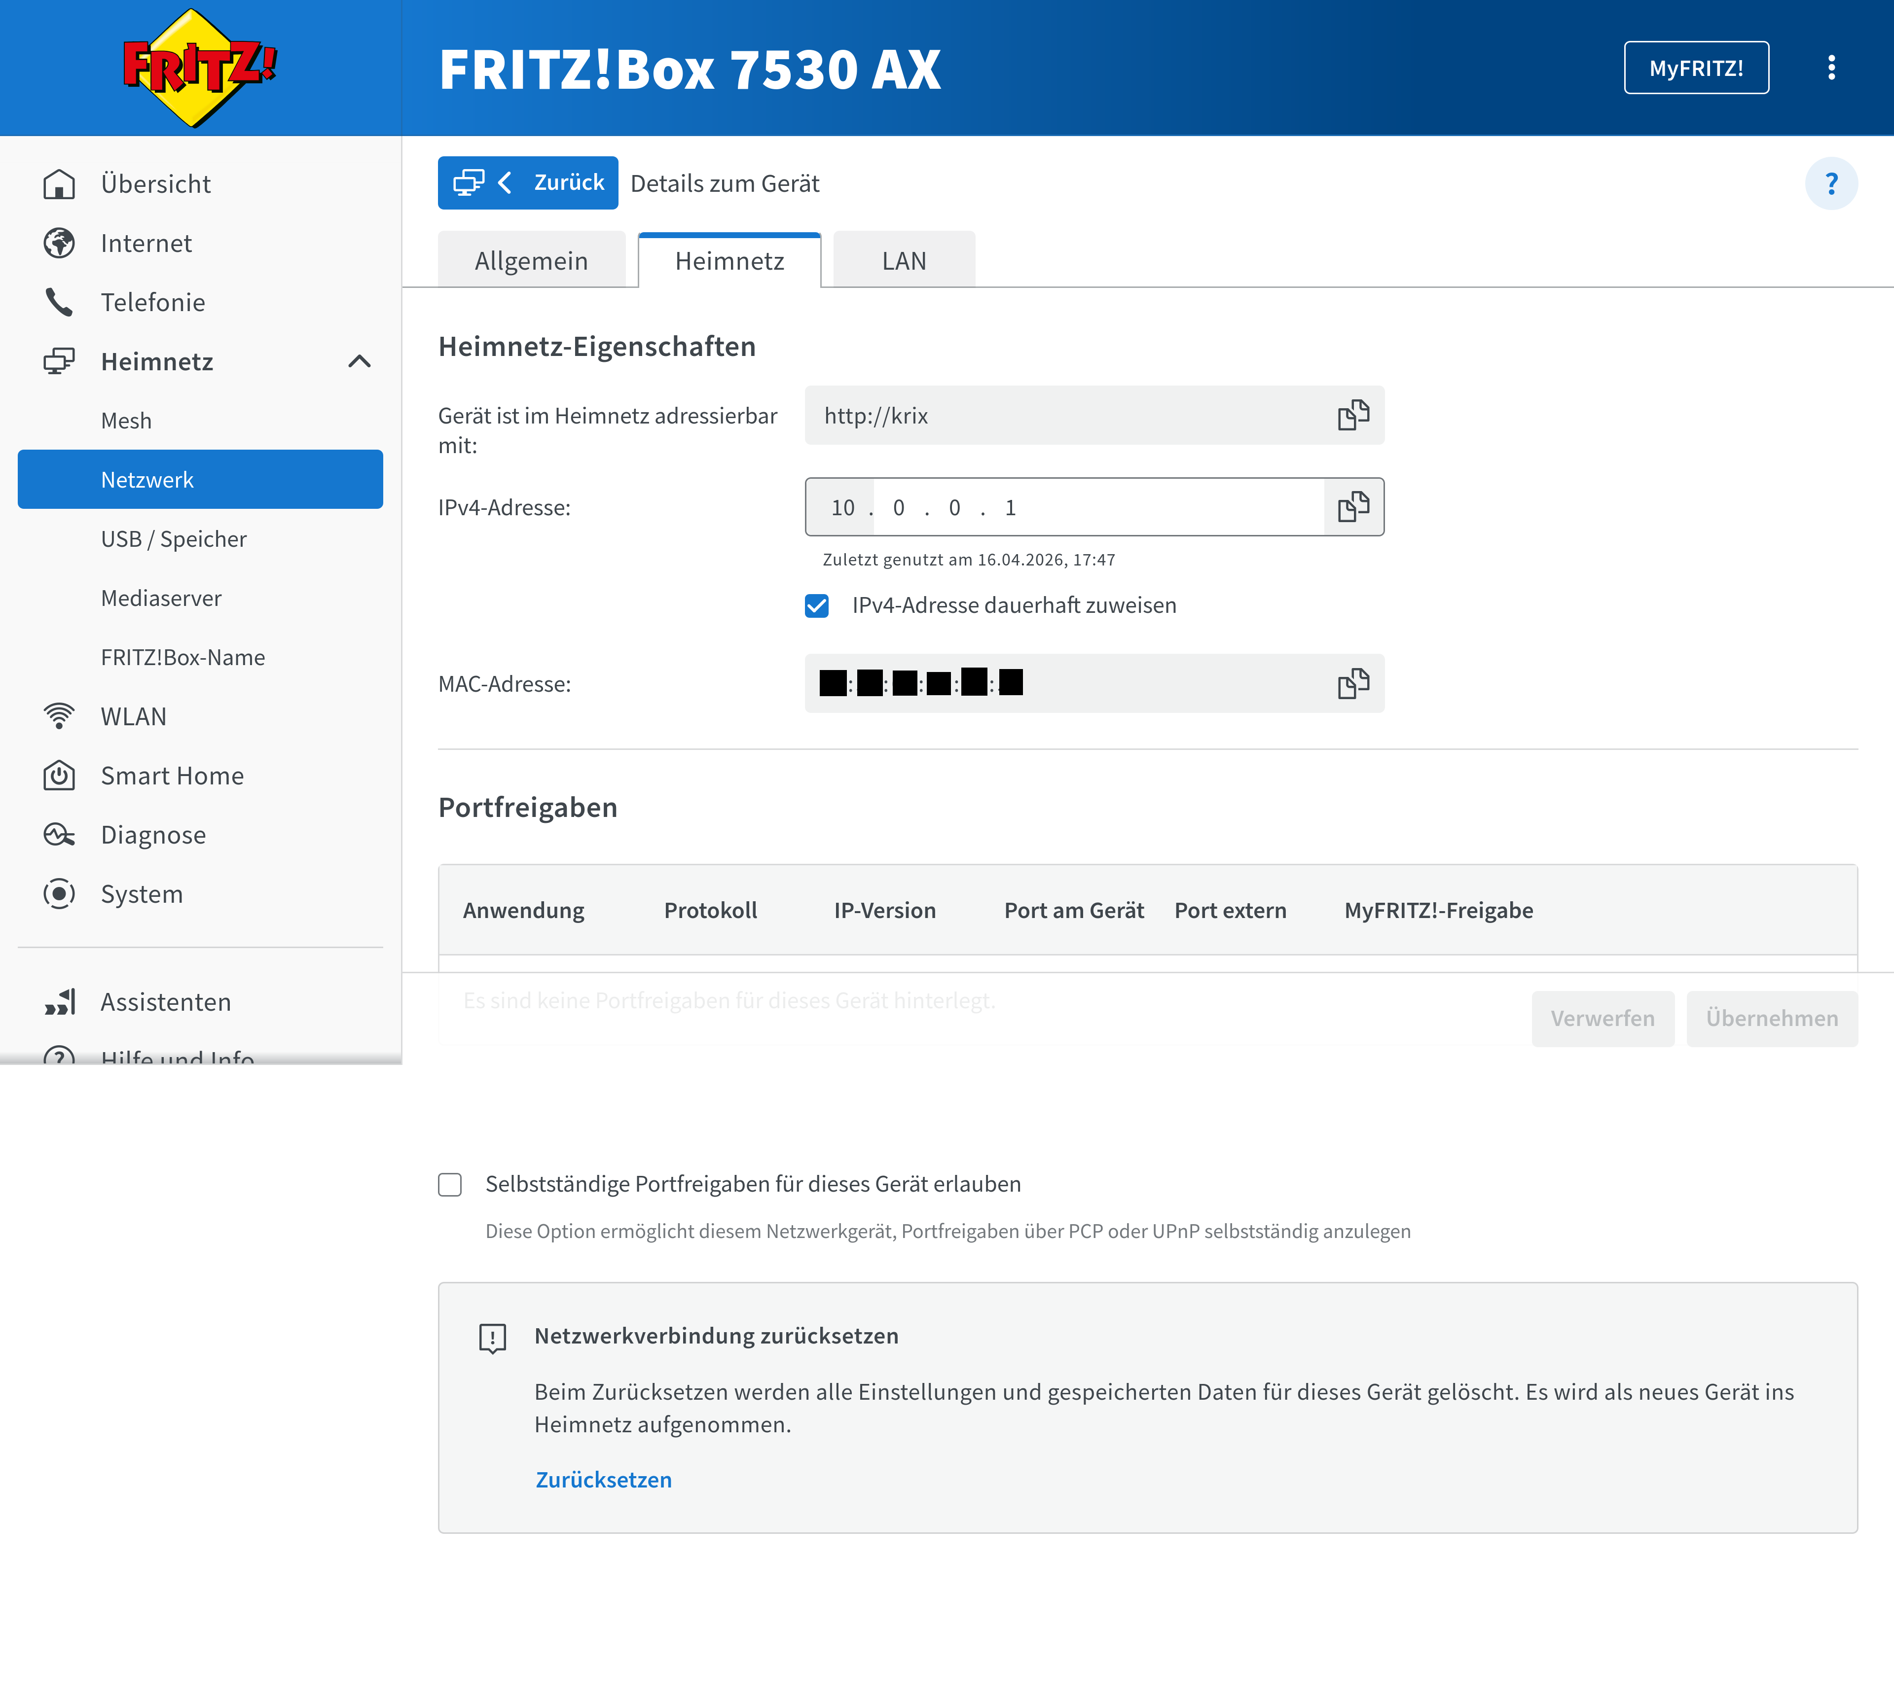The height and width of the screenshot is (1698, 1894).
Task: Switch to the LAN tab
Action: (904, 261)
